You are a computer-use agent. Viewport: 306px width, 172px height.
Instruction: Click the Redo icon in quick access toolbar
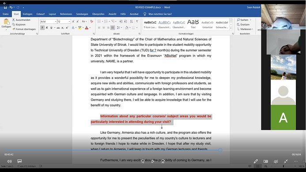tap(18, 7)
